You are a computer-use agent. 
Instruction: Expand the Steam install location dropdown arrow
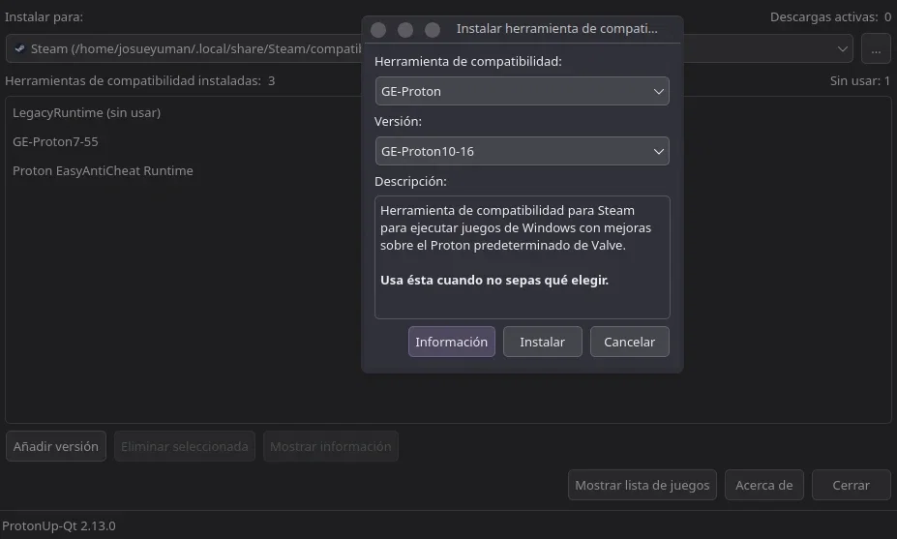[x=842, y=48]
